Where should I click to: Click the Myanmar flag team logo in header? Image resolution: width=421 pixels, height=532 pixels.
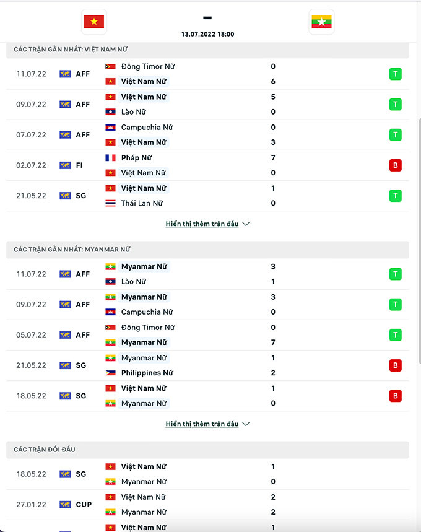(x=321, y=22)
